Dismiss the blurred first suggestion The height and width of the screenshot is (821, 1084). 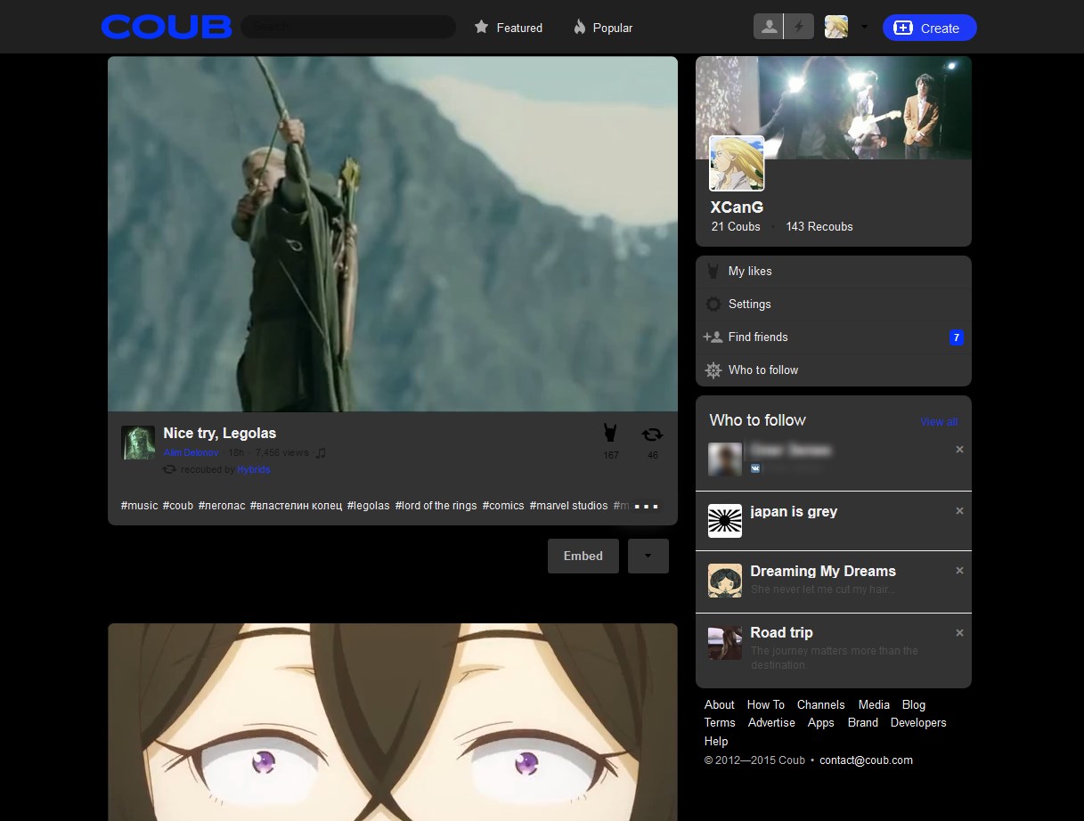pos(959,450)
